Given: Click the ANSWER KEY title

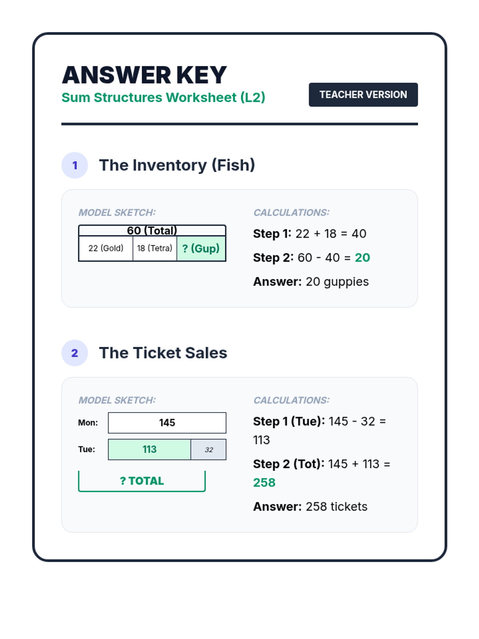Looking at the screenshot, I should point(144,75).
